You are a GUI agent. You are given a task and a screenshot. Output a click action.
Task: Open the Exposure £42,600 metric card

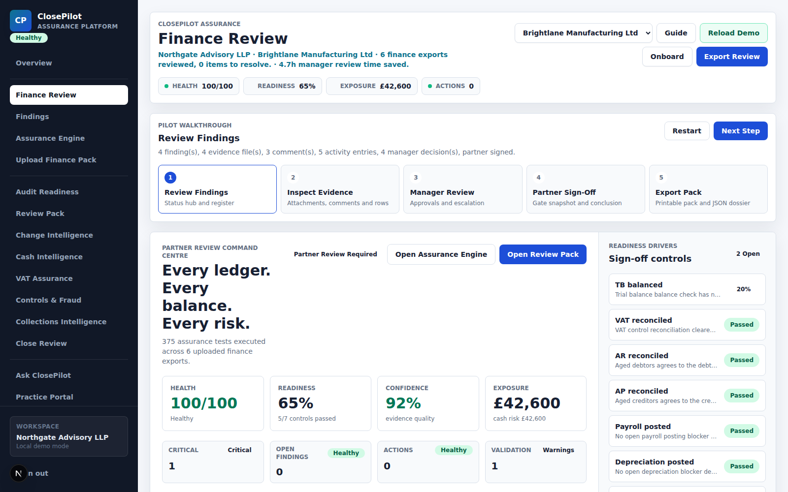coord(536,403)
